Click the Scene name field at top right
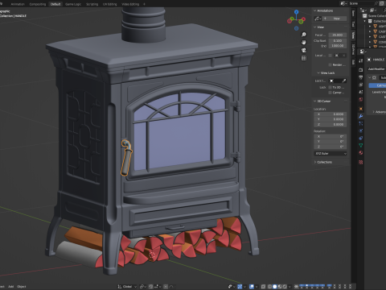 360,3
